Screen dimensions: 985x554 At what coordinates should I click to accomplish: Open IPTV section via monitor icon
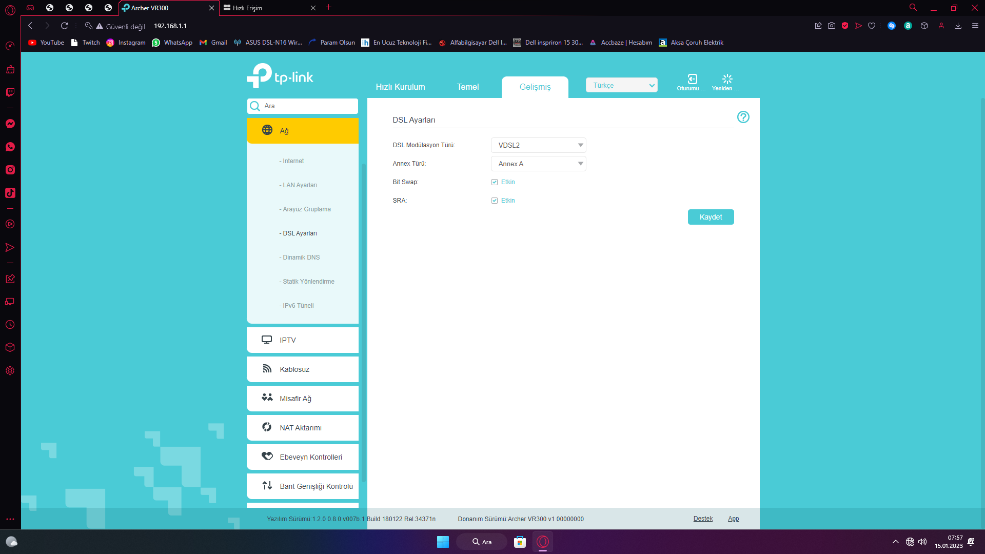pos(267,340)
